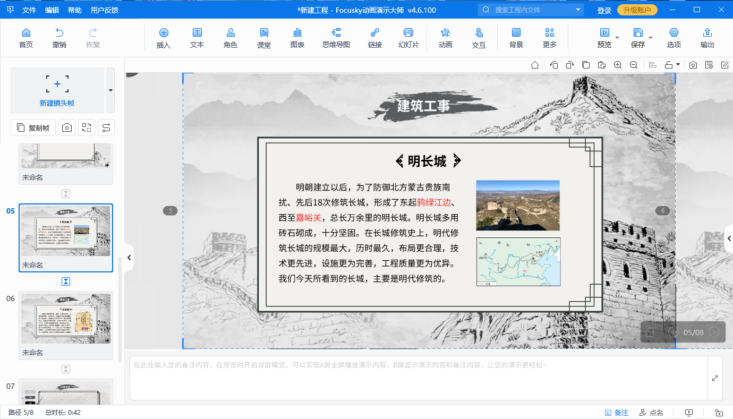Image resolution: width=733 pixels, height=419 pixels.
Task: Select the 文本 text tool
Action: tap(197, 38)
